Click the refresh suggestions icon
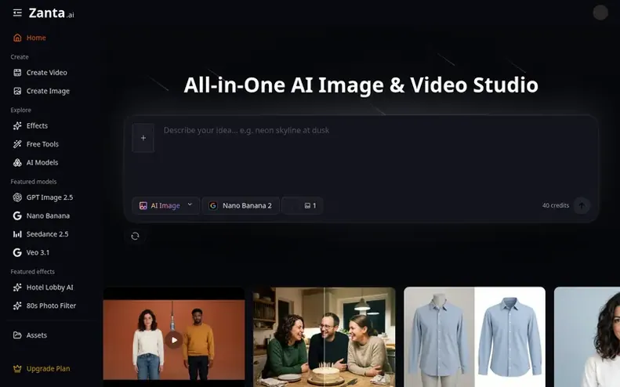The width and height of the screenshot is (620, 387). coord(135,236)
